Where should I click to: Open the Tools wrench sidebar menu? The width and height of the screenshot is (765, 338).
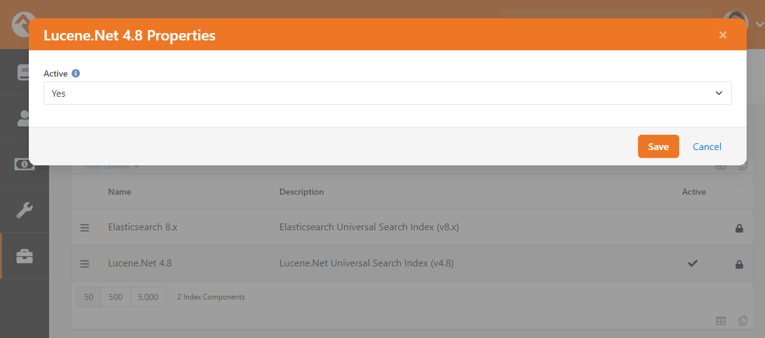coord(25,210)
